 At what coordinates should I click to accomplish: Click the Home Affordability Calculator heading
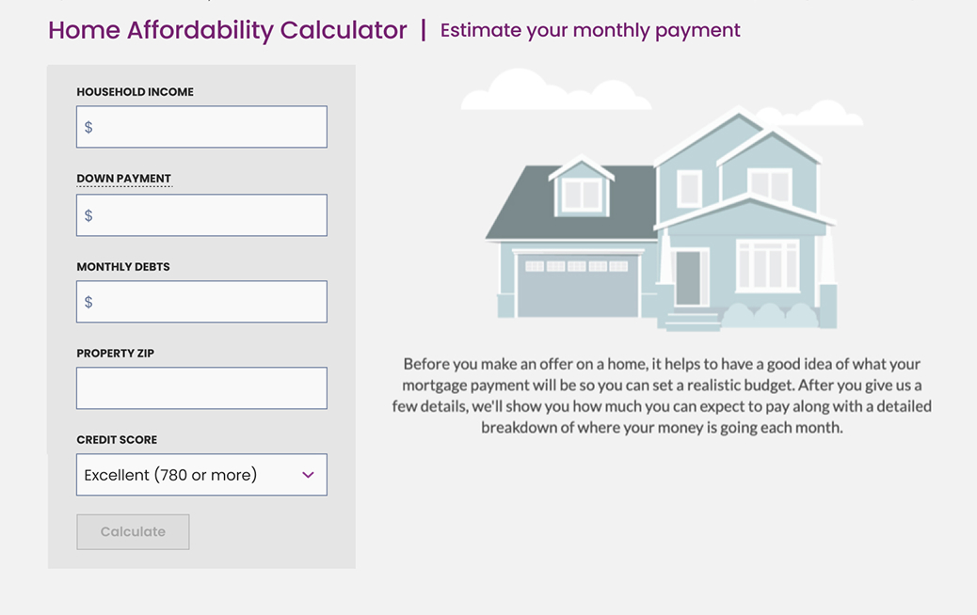[228, 30]
